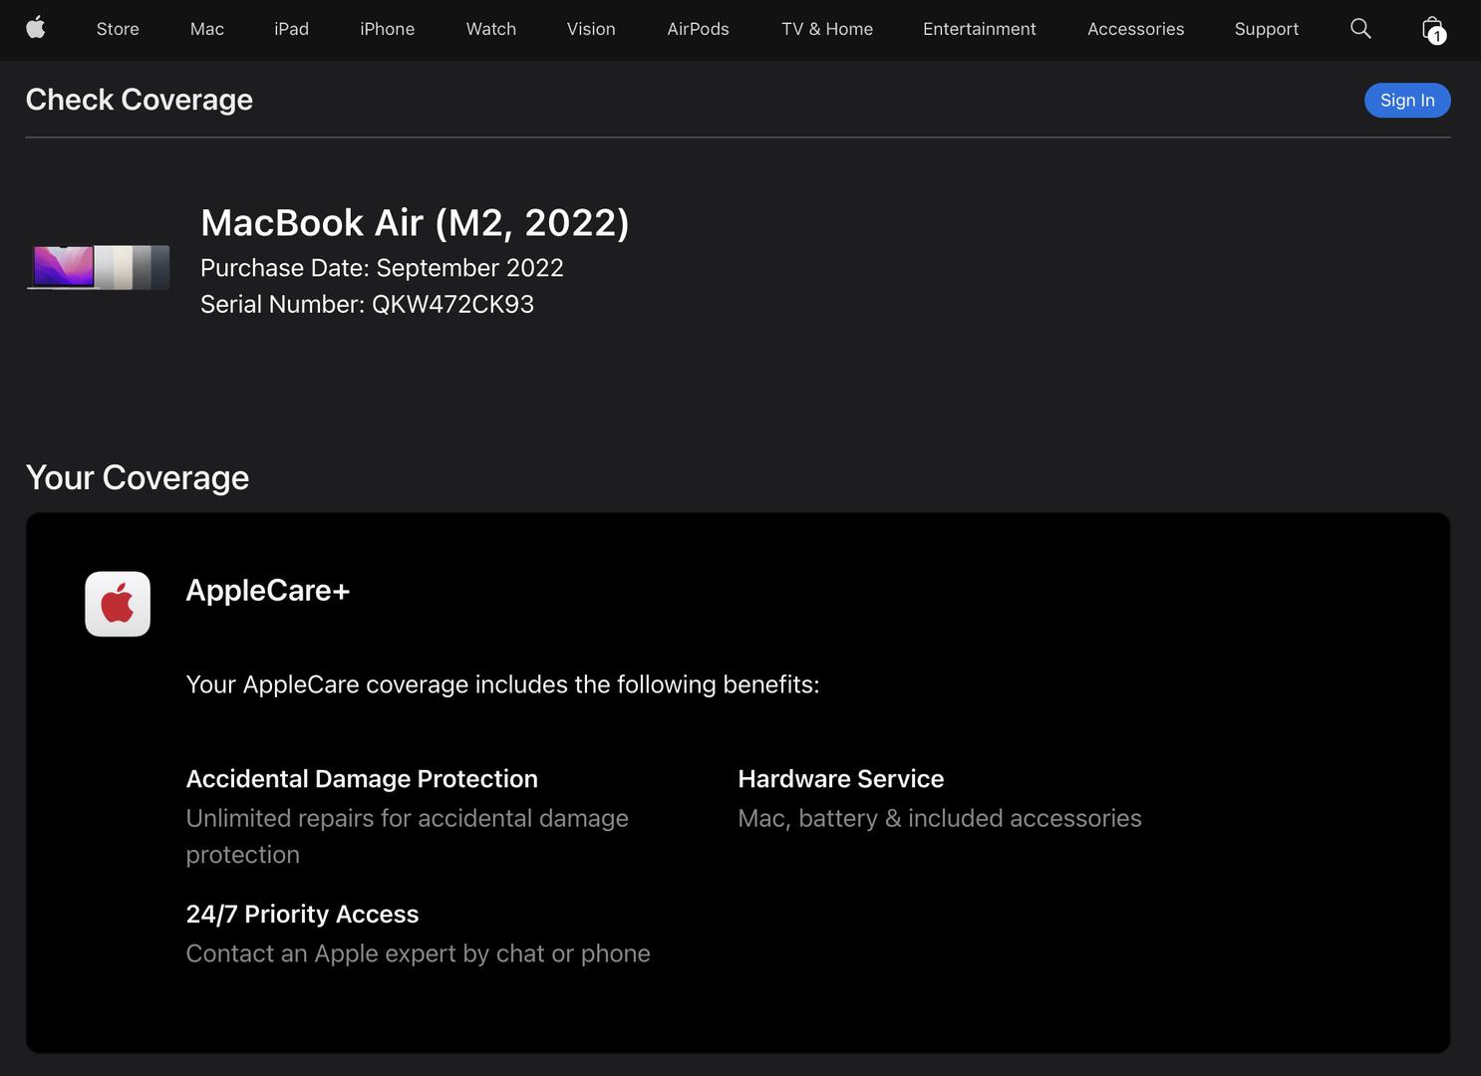Open the iPhone menu

coord(388,29)
